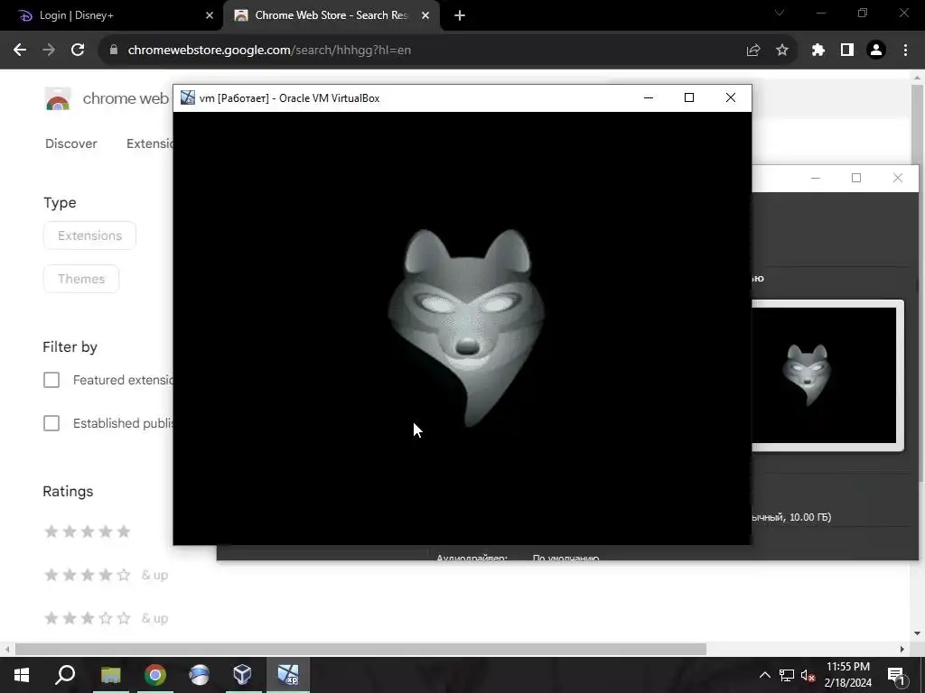Filter results by Themes type
Screen dimensions: 925x693
pyautogui.click(x=81, y=280)
